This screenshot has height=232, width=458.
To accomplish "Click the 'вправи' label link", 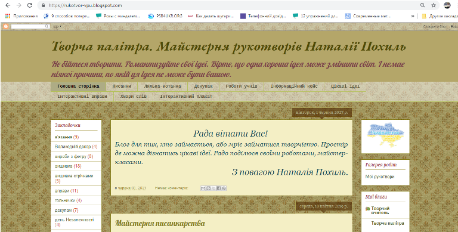I will pyautogui.click(x=62, y=191).
